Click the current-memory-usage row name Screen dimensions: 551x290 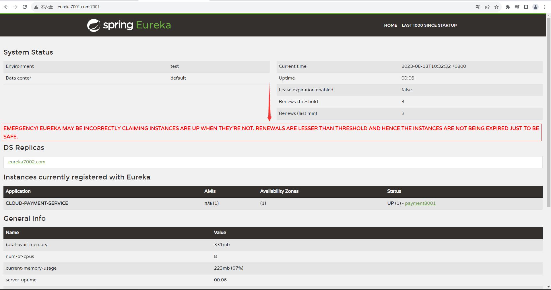point(31,268)
